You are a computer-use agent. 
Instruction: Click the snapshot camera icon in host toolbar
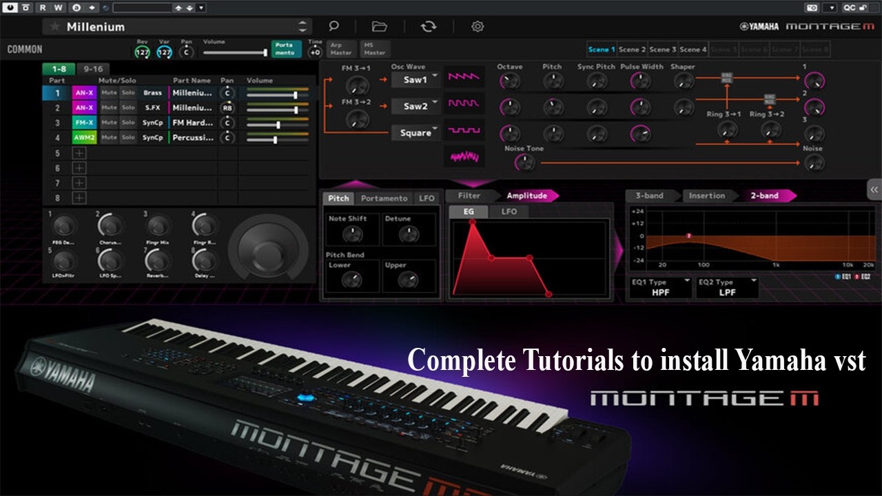(812, 8)
